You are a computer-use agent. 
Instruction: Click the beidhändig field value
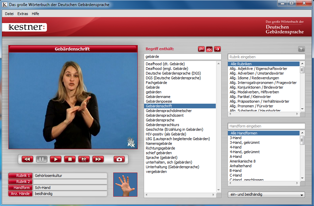[x=70, y=194]
